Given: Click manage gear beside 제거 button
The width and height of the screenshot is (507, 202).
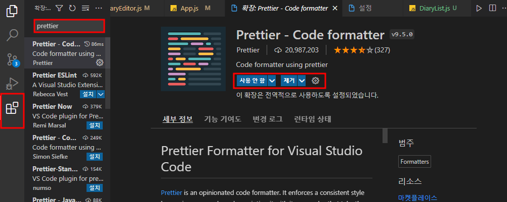Looking at the screenshot, I should [x=315, y=81].
